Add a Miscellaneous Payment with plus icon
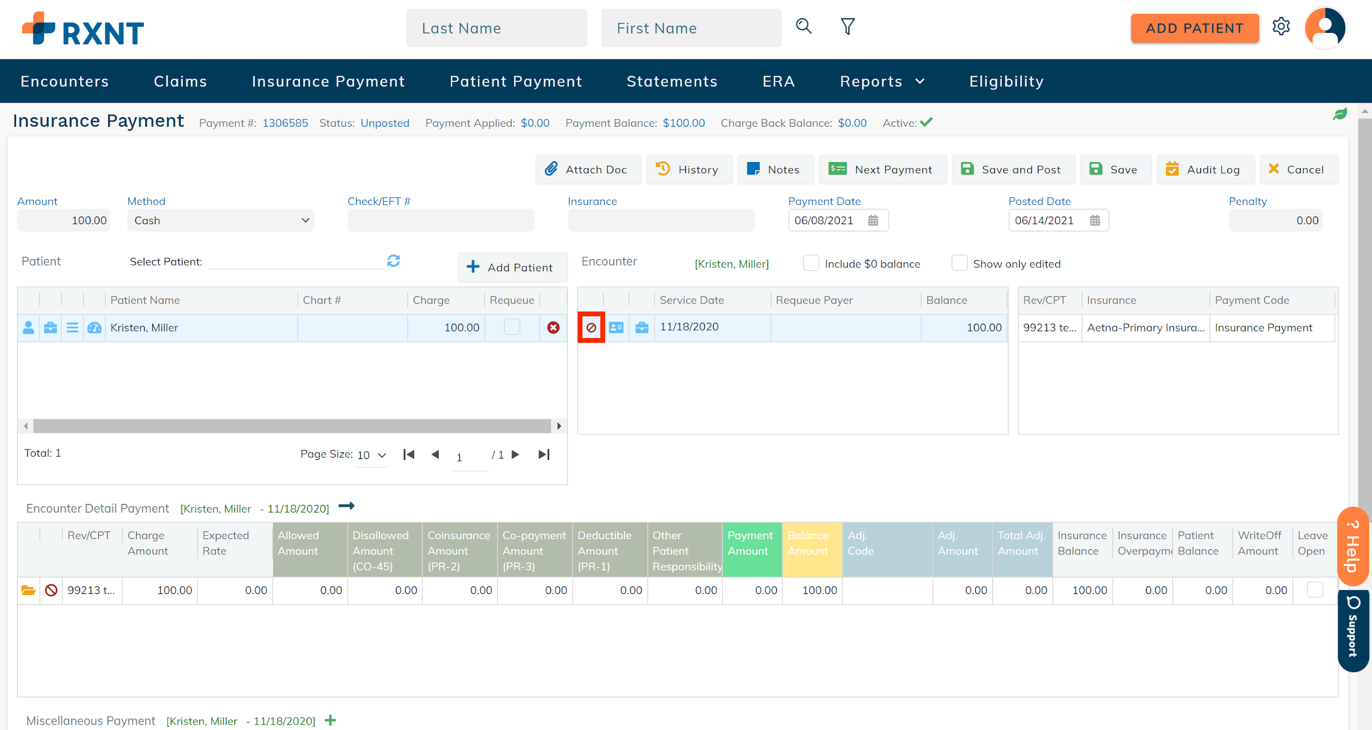 [x=330, y=720]
